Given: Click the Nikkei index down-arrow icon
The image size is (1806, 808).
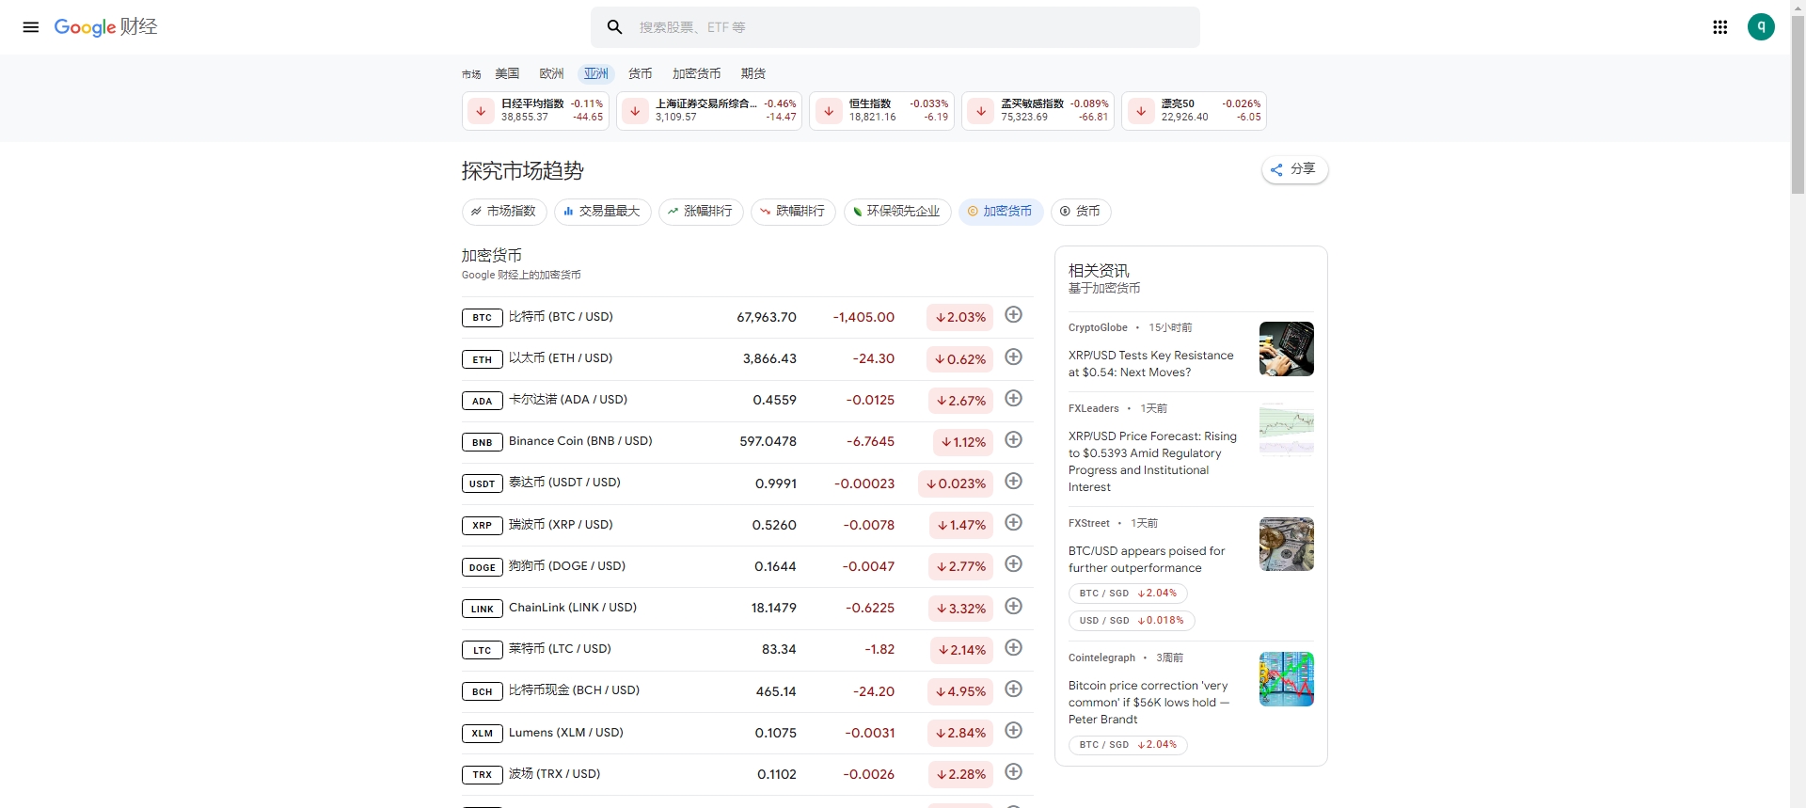Looking at the screenshot, I should [x=481, y=111].
